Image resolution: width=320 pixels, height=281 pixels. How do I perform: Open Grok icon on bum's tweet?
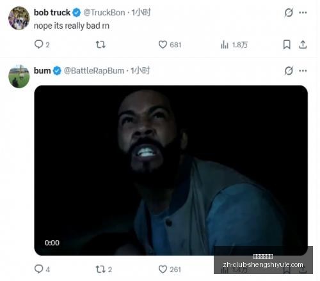coord(289,71)
